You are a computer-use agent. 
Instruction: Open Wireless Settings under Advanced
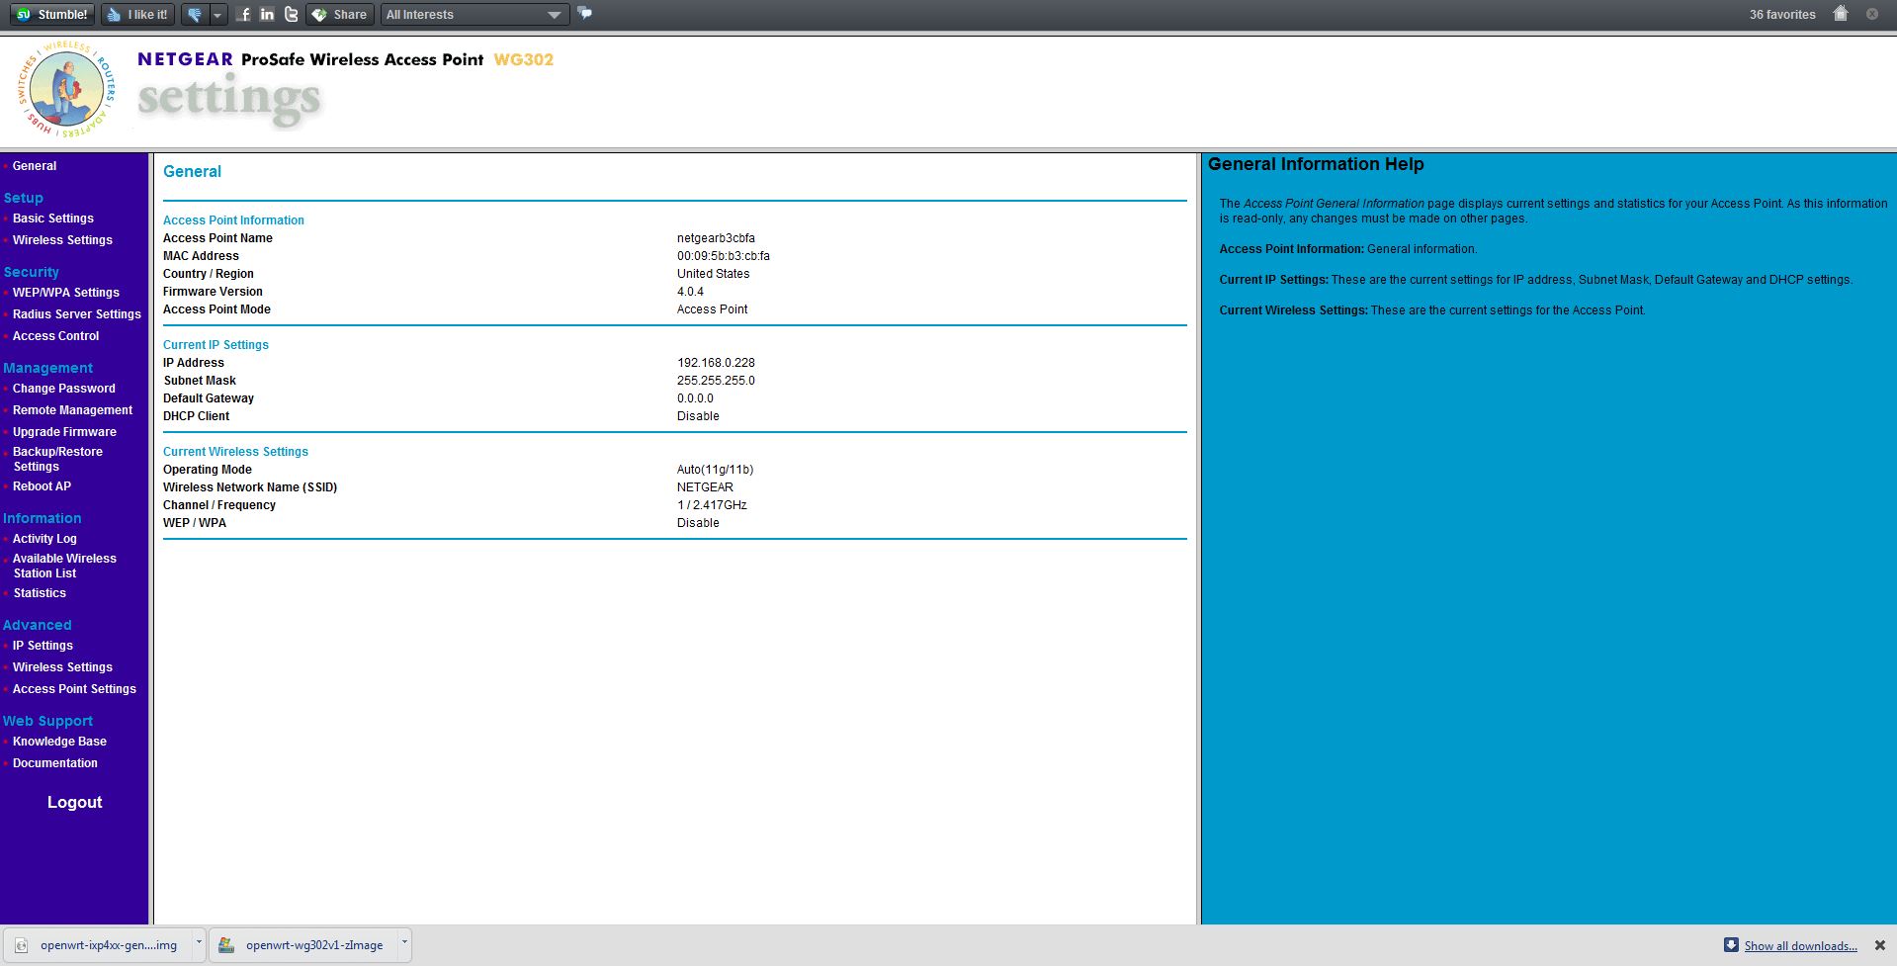(x=62, y=667)
